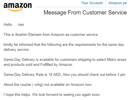Click 'not available on Amazon now' text
This screenshot has width=131, height=100.
tap(68, 85)
